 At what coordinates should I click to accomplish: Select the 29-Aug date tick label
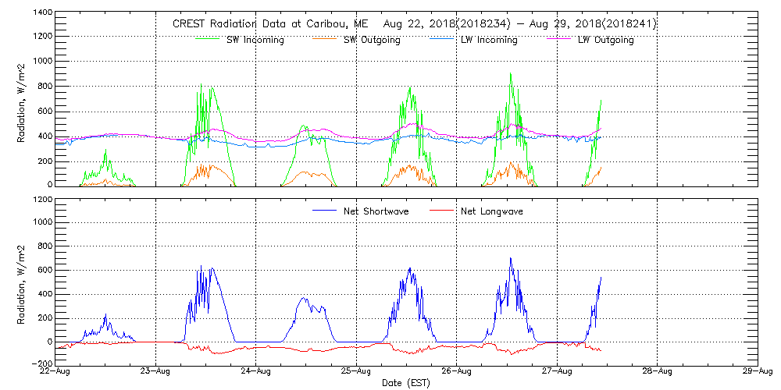coord(757,372)
